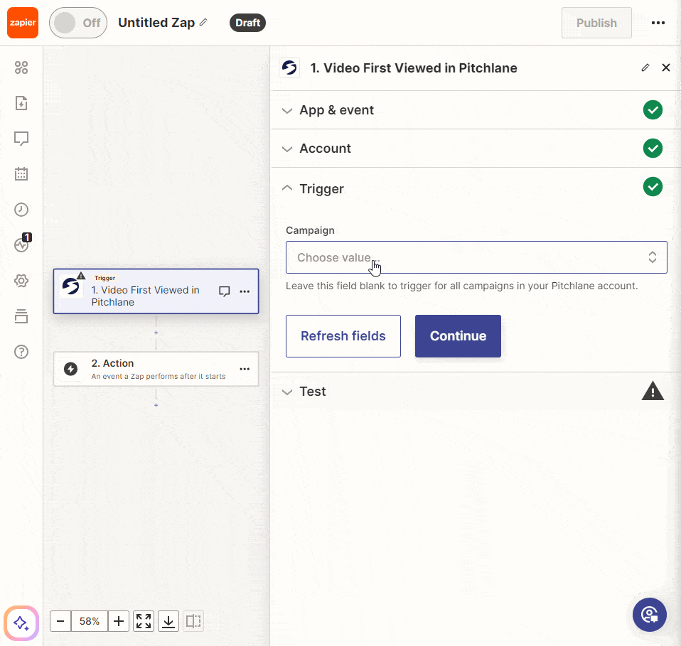The image size is (681, 646).
Task: Click the Action step lightning bolt icon
Action: (x=70, y=369)
